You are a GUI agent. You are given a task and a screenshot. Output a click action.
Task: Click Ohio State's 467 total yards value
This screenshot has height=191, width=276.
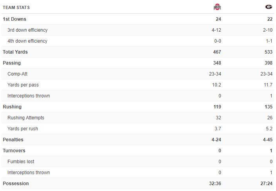(x=217, y=52)
